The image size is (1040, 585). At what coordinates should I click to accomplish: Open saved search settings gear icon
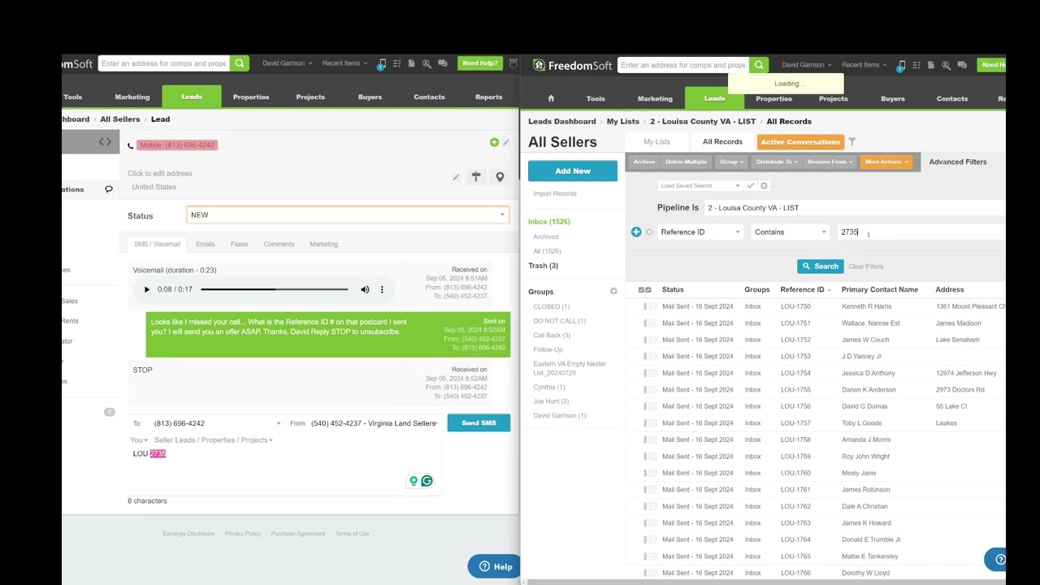point(764,186)
